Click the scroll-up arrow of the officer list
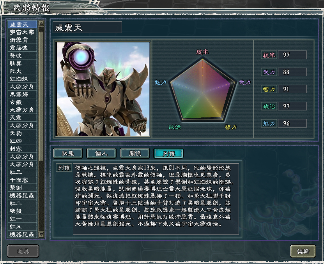This screenshot has width=324, height=264. pyautogui.click(x=41, y=23)
